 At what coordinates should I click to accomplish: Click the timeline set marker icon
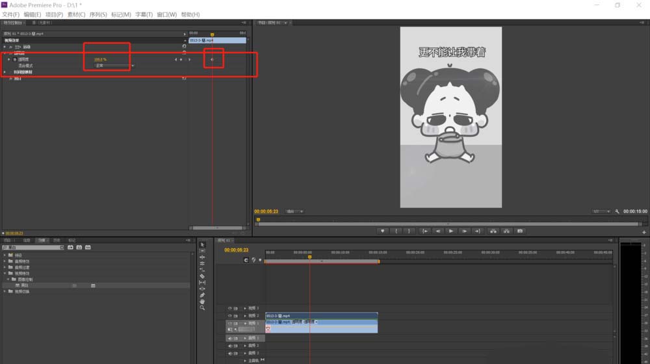coord(260,260)
